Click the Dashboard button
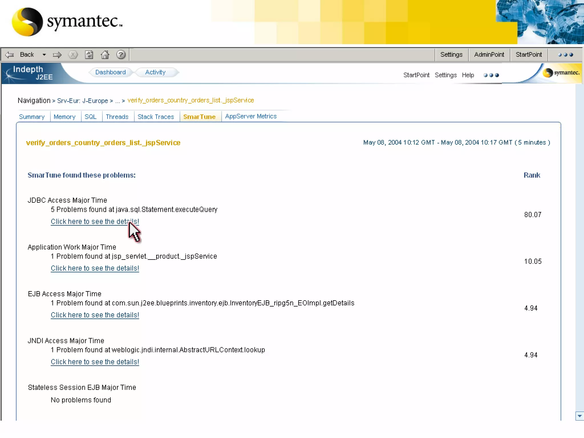This screenshot has height=438, width=584. (110, 72)
